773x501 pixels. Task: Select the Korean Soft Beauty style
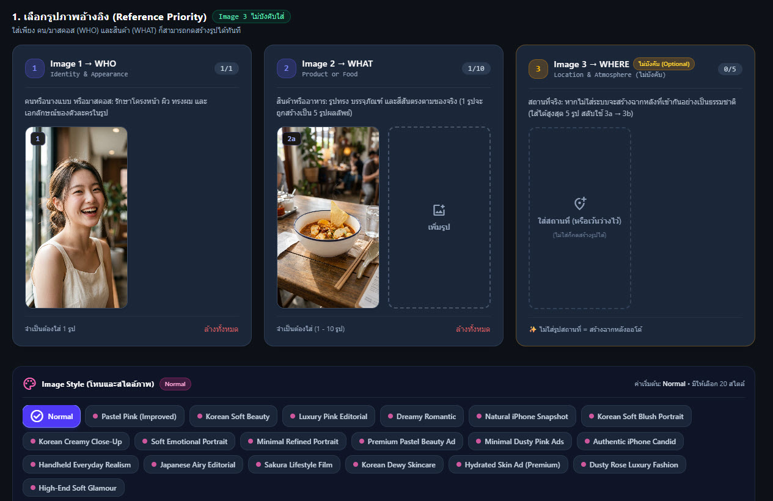click(233, 416)
